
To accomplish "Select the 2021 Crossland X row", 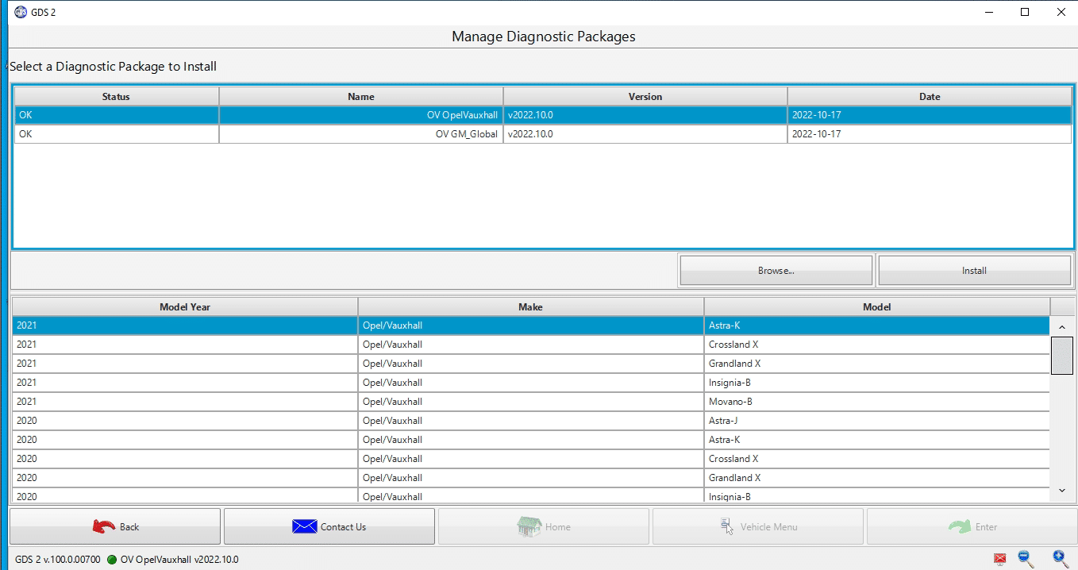I will pyautogui.click(x=531, y=345).
